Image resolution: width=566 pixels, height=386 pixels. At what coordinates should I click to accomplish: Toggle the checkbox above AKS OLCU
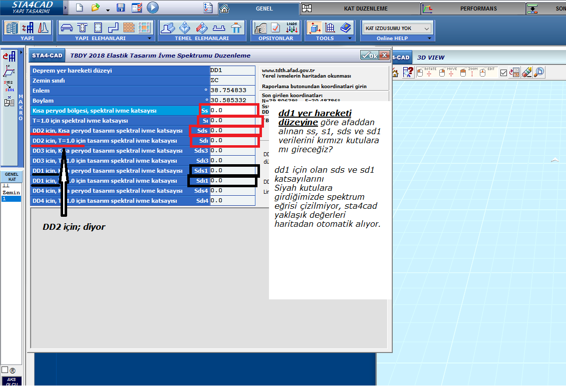5,369
